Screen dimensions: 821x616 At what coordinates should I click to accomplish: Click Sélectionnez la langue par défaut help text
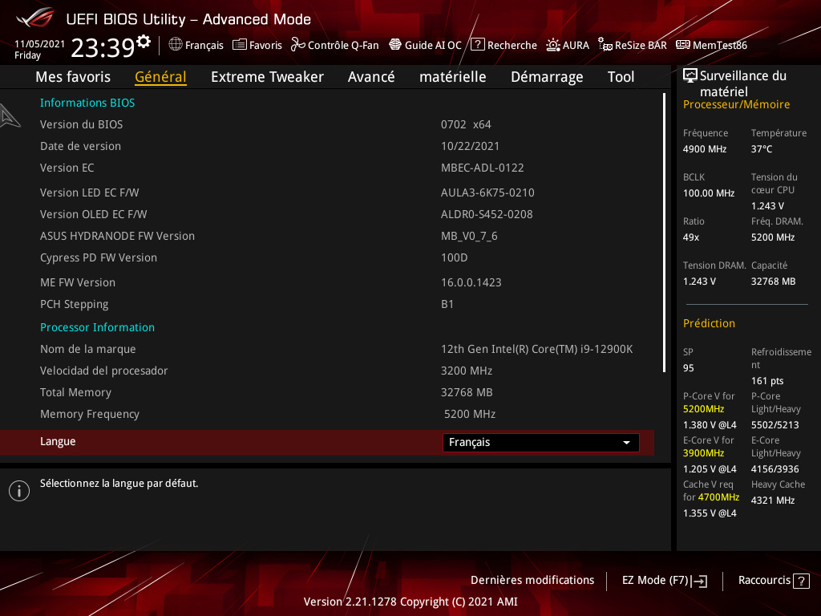[119, 484]
